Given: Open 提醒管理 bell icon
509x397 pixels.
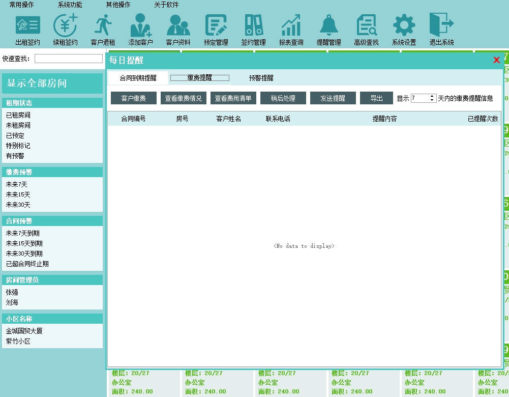Looking at the screenshot, I should (328, 25).
